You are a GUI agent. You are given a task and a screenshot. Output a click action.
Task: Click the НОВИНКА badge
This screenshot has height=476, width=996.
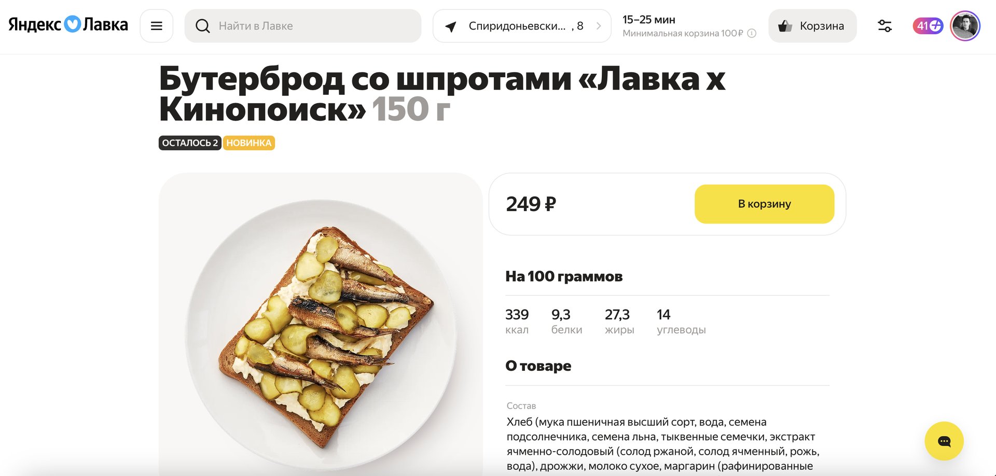pyautogui.click(x=249, y=143)
